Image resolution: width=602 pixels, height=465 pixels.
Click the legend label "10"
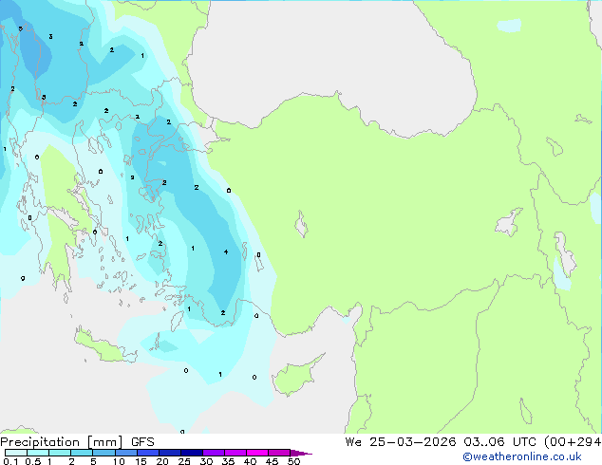[x=119, y=461]
